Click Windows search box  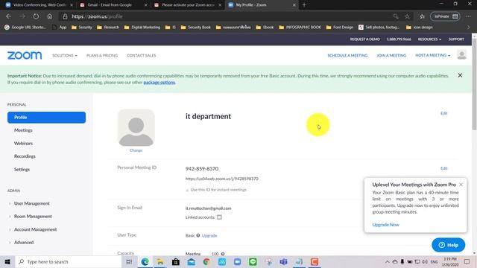coord(68,261)
